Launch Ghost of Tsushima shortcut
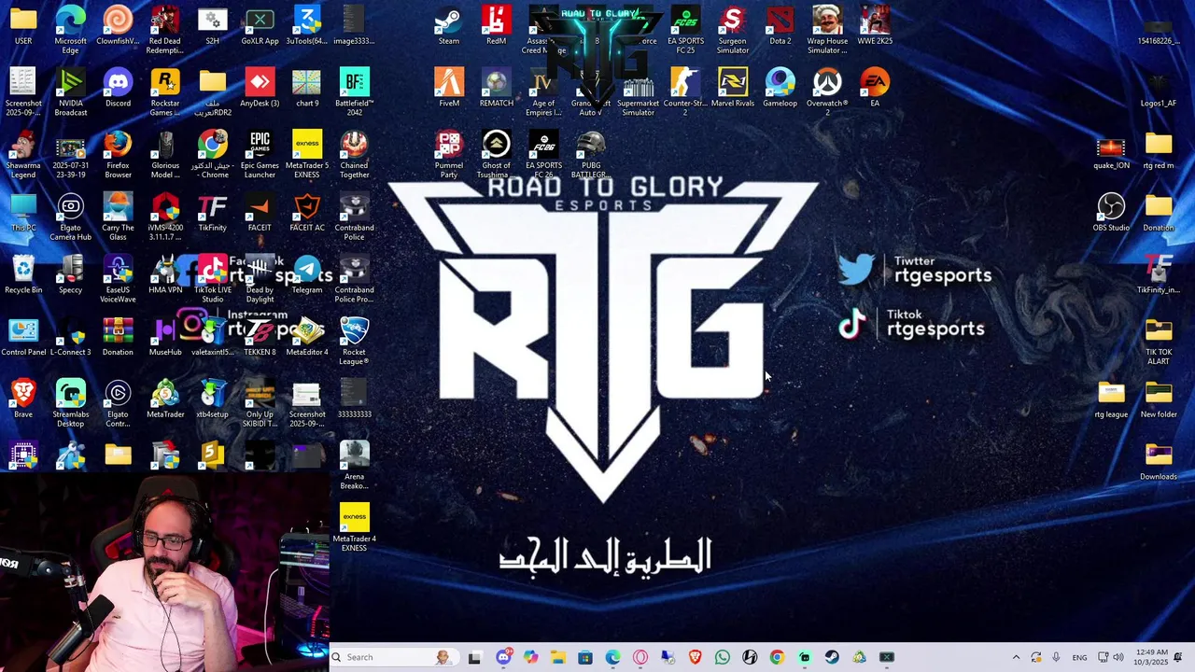This screenshot has height=672, width=1195. [496, 155]
